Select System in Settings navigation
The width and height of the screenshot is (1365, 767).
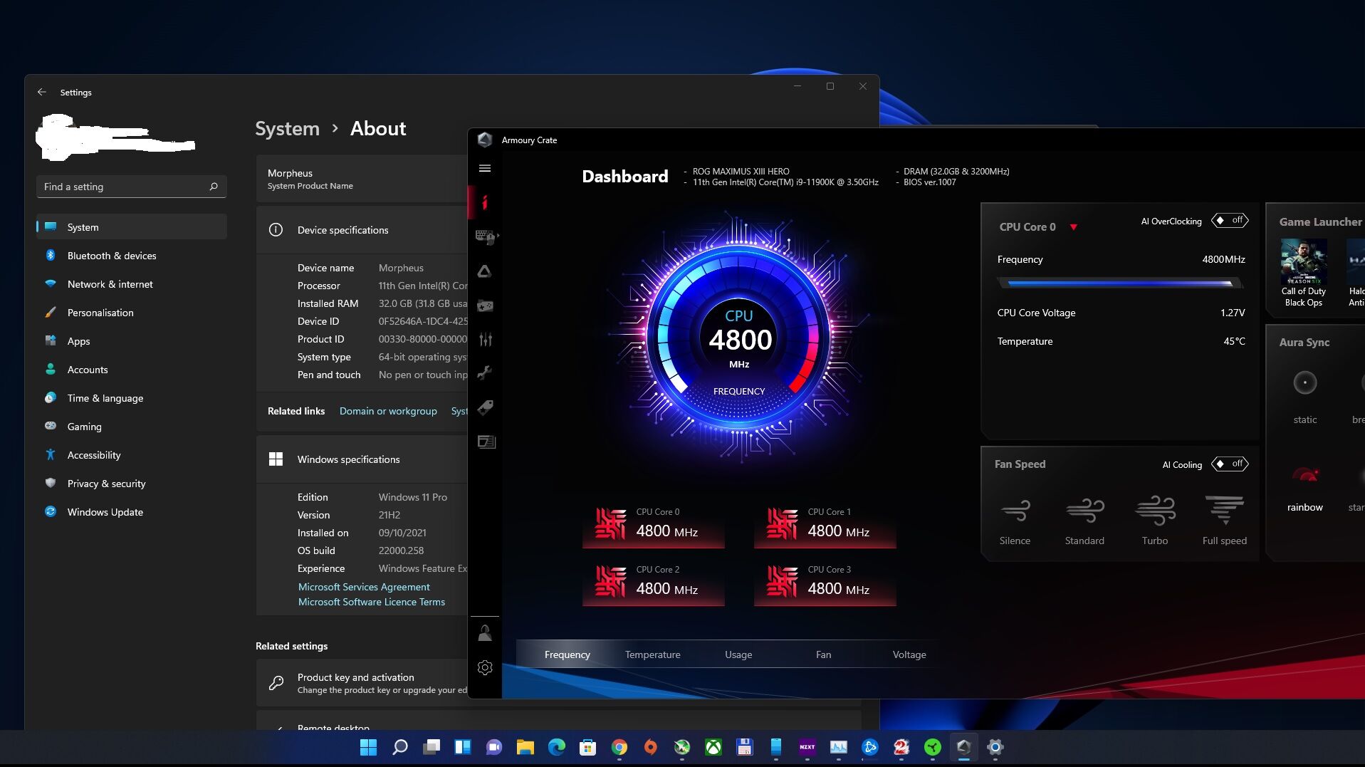coord(132,227)
